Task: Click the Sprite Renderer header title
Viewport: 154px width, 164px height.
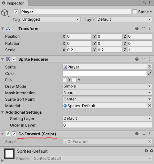Action: [33, 59]
